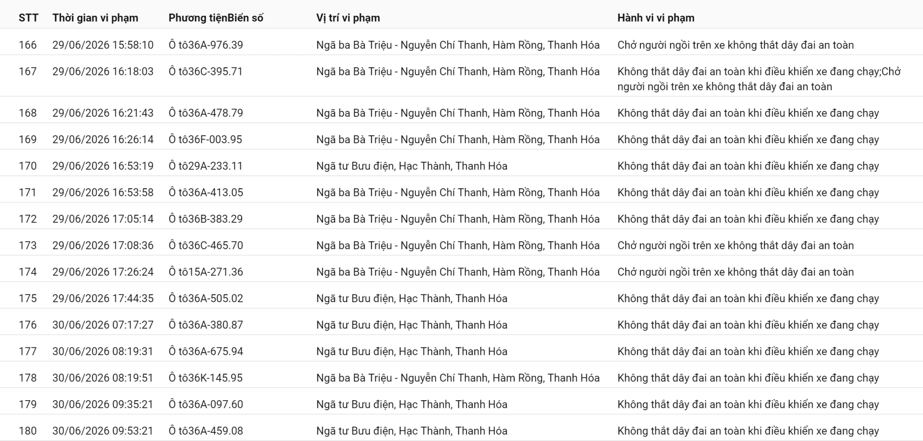Click the Hành vi vi phạm header
Screen dimensions: 923x441
point(656,18)
